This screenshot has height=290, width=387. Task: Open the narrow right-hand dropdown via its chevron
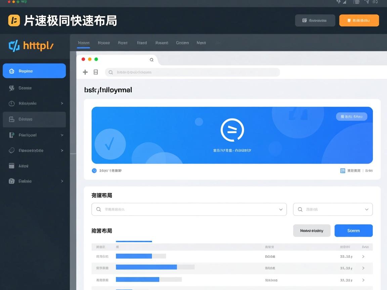click(367, 209)
